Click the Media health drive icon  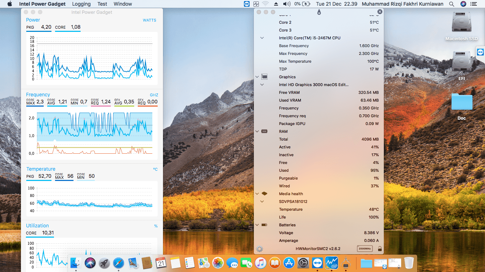264,194
